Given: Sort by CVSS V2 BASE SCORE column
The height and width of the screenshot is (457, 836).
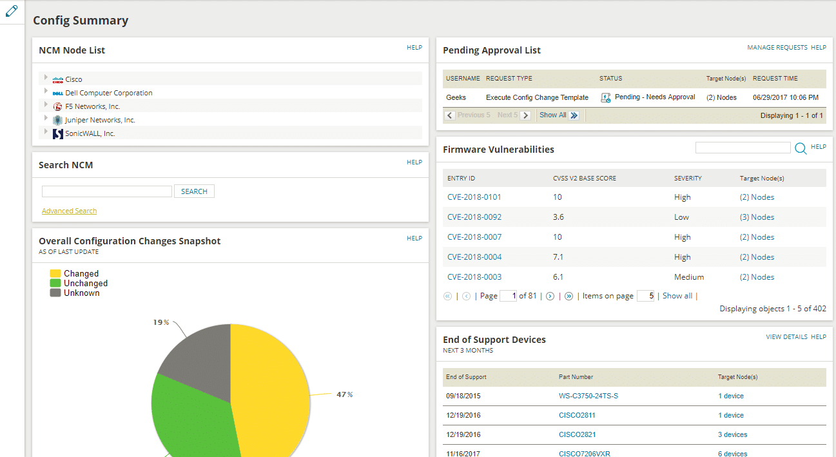Looking at the screenshot, I should (584, 179).
